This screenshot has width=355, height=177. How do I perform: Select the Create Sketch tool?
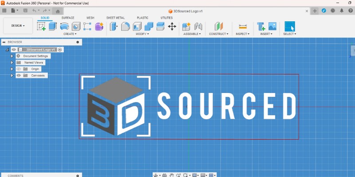[41, 27]
